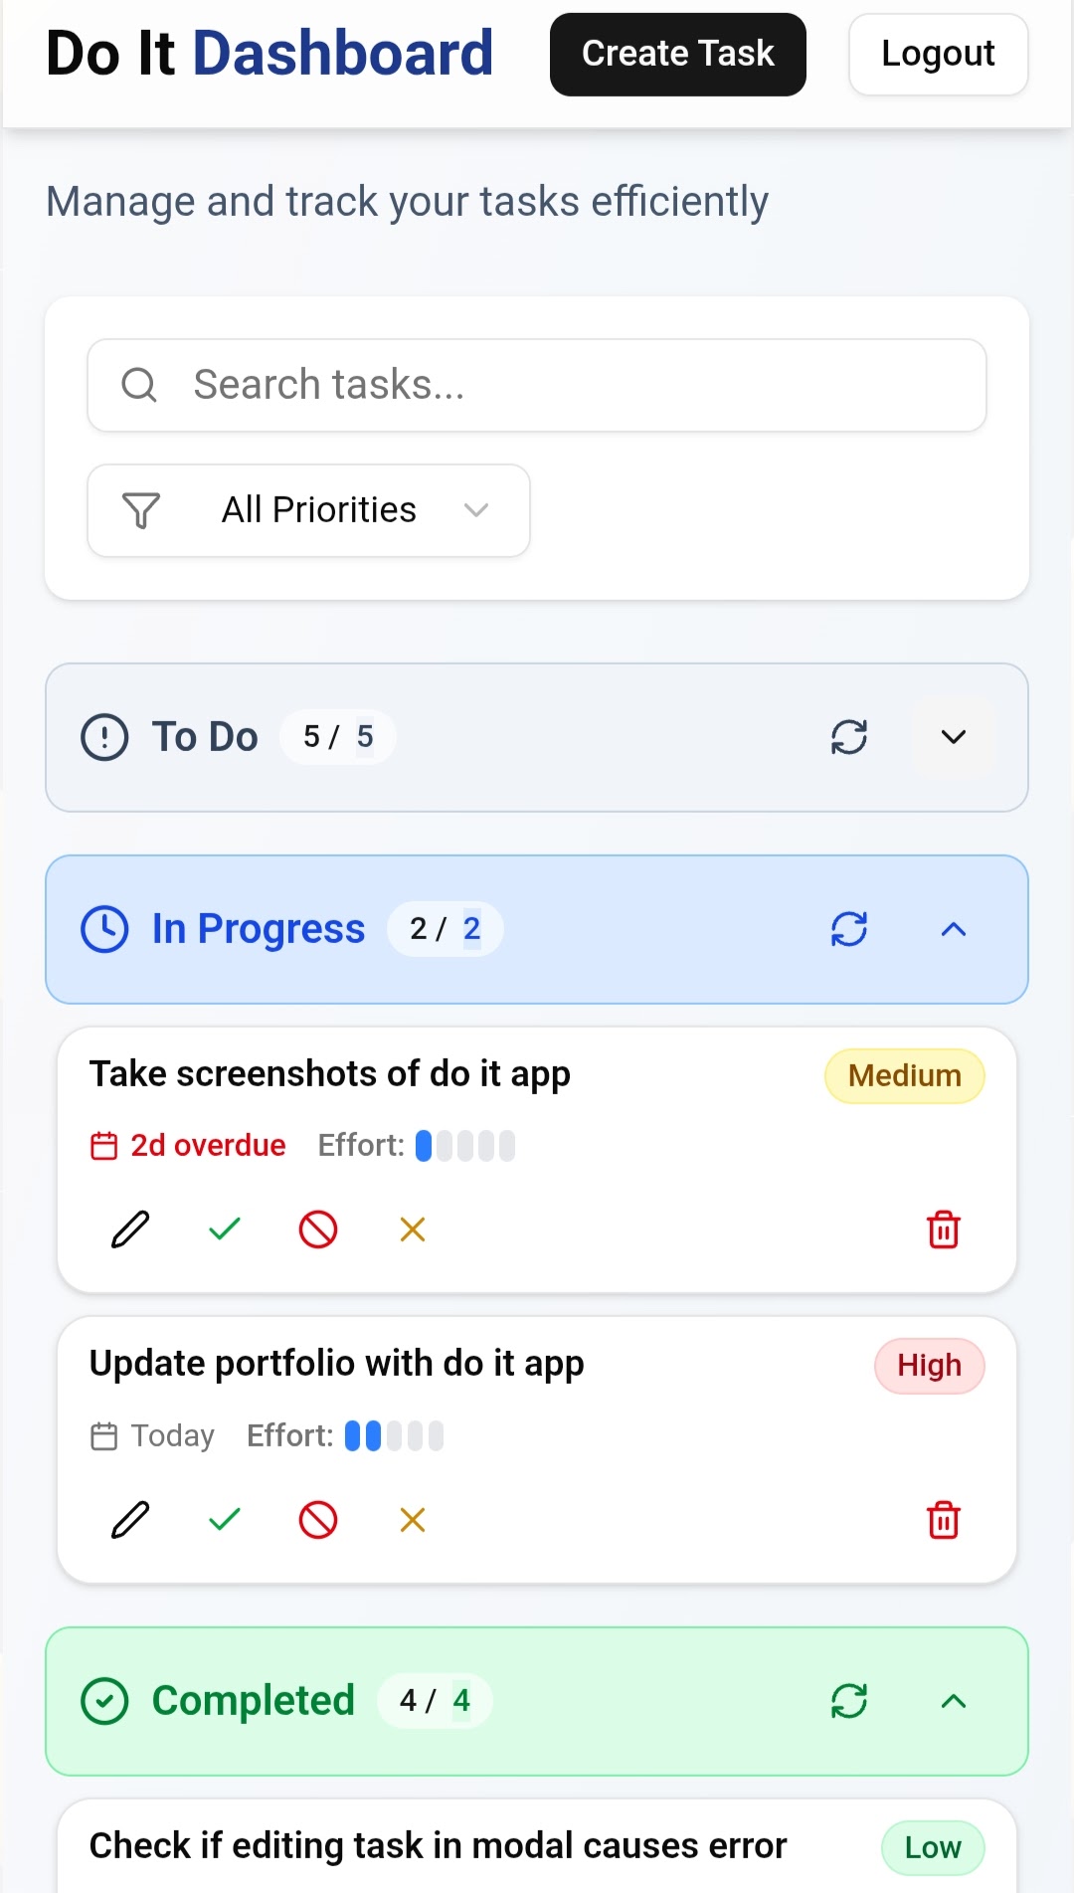Click blocked icon on 'Take screenshots' task
The height and width of the screenshot is (1893, 1074).
tap(318, 1230)
